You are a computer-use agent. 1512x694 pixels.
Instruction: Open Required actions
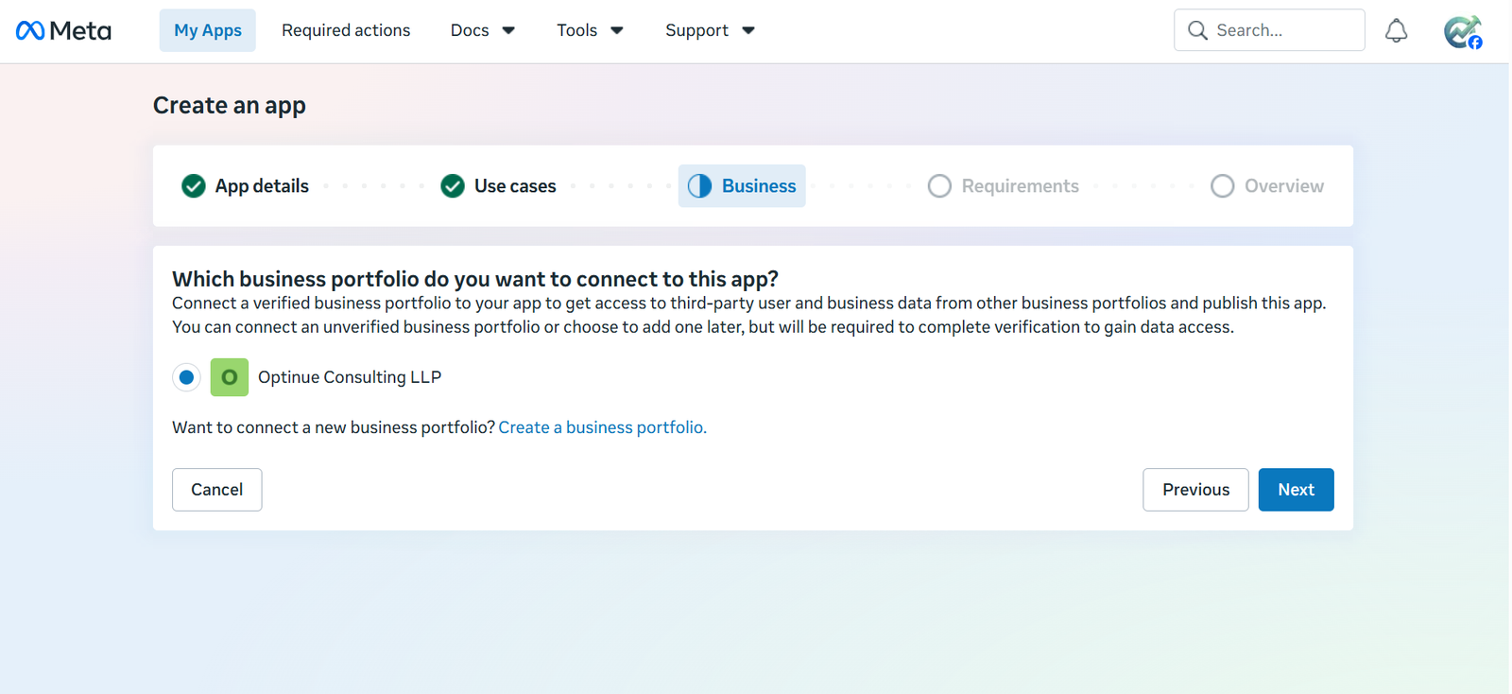[346, 30]
